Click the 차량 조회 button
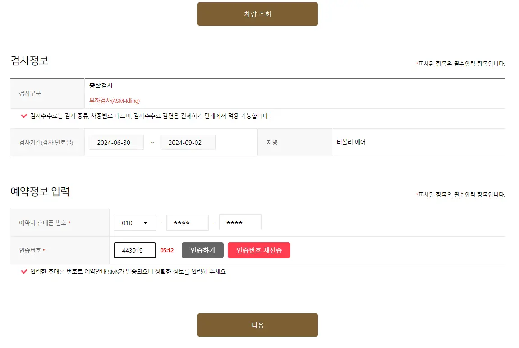 pos(257,14)
